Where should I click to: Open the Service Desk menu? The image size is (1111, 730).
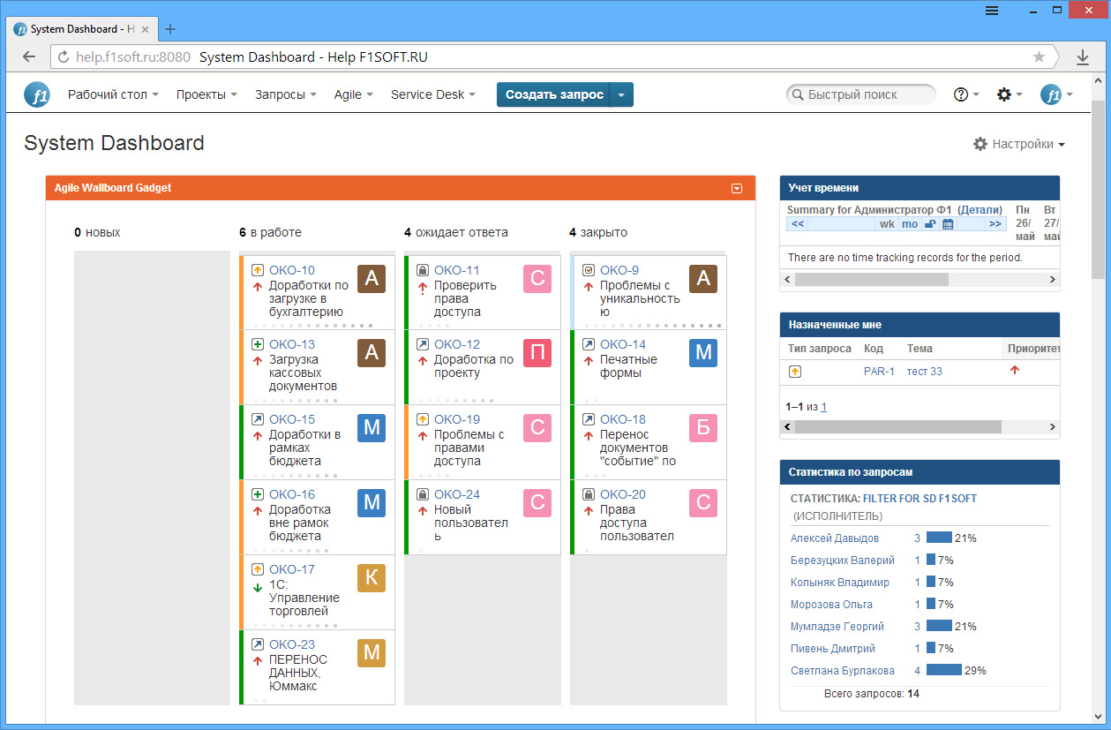click(432, 94)
